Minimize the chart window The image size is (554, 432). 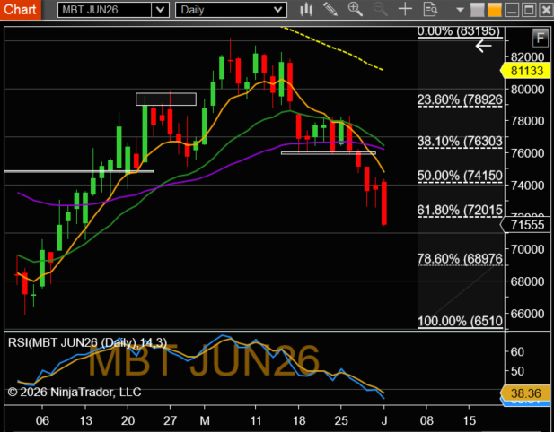(x=512, y=10)
